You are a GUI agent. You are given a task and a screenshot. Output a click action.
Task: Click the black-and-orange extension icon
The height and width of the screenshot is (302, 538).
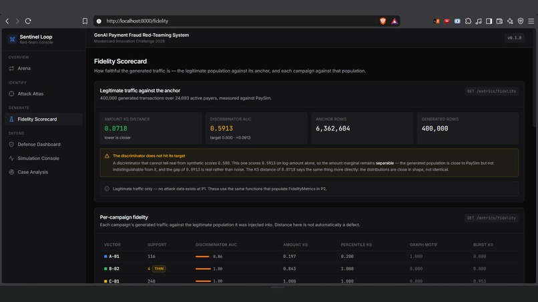(437, 21)
